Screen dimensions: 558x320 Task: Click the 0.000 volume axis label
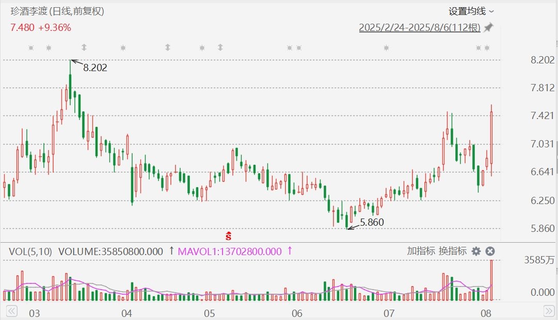(543, 292)
